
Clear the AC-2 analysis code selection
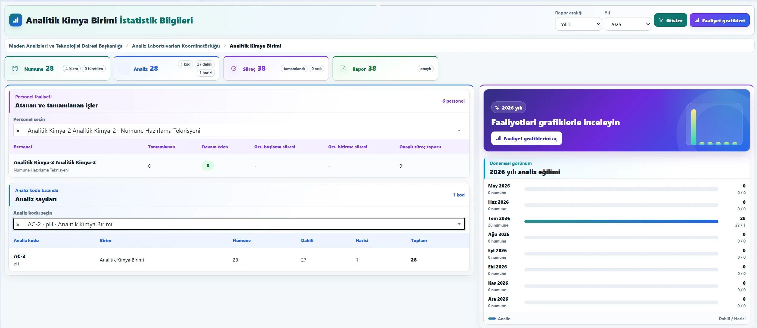pyautogui.click(x=18, y=224)
